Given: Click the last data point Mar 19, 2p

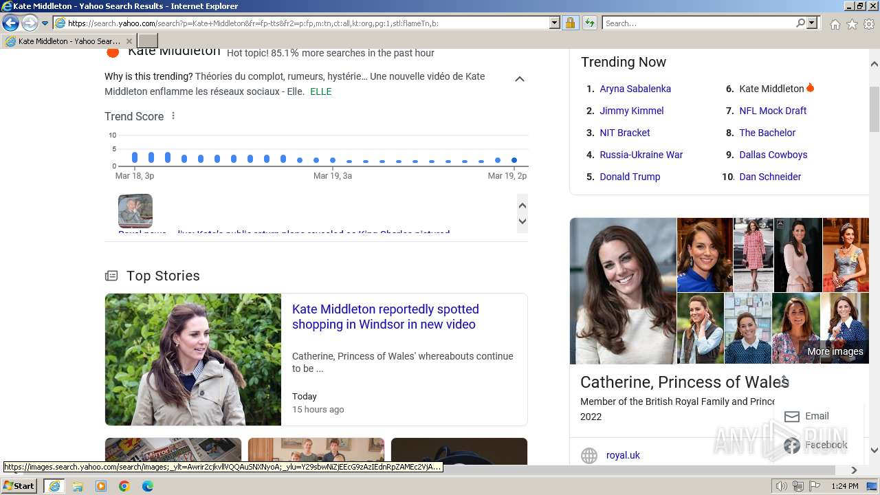Looking at the screenshot, I should 514,160.
